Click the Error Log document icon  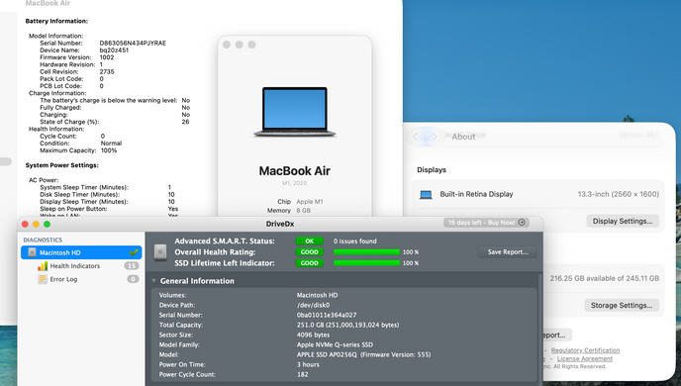tap(43, 279)
